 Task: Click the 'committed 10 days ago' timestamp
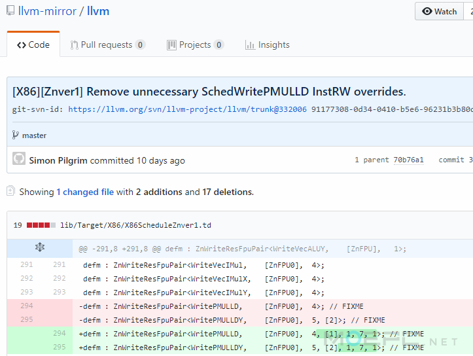(x=137, y=160)
